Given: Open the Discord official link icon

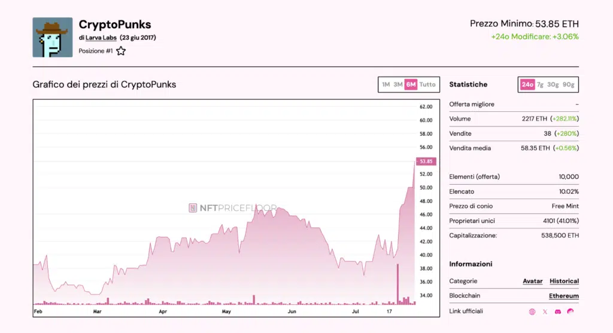Looking at the screenshot, I should pos(557,311).
